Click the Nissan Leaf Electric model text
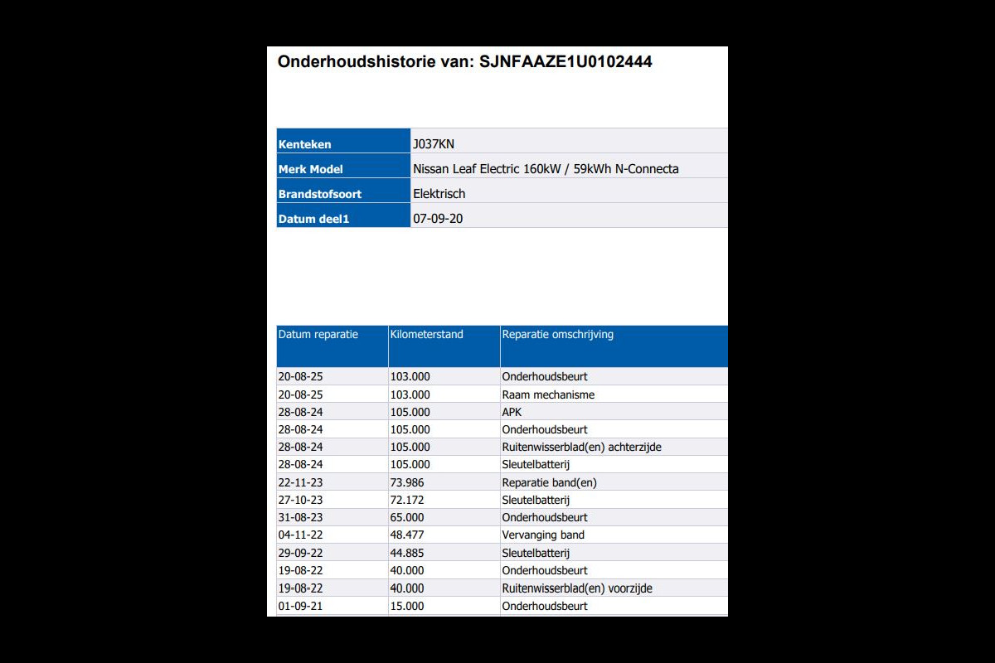Screen dimensions: 995x663 click(546, 169)
